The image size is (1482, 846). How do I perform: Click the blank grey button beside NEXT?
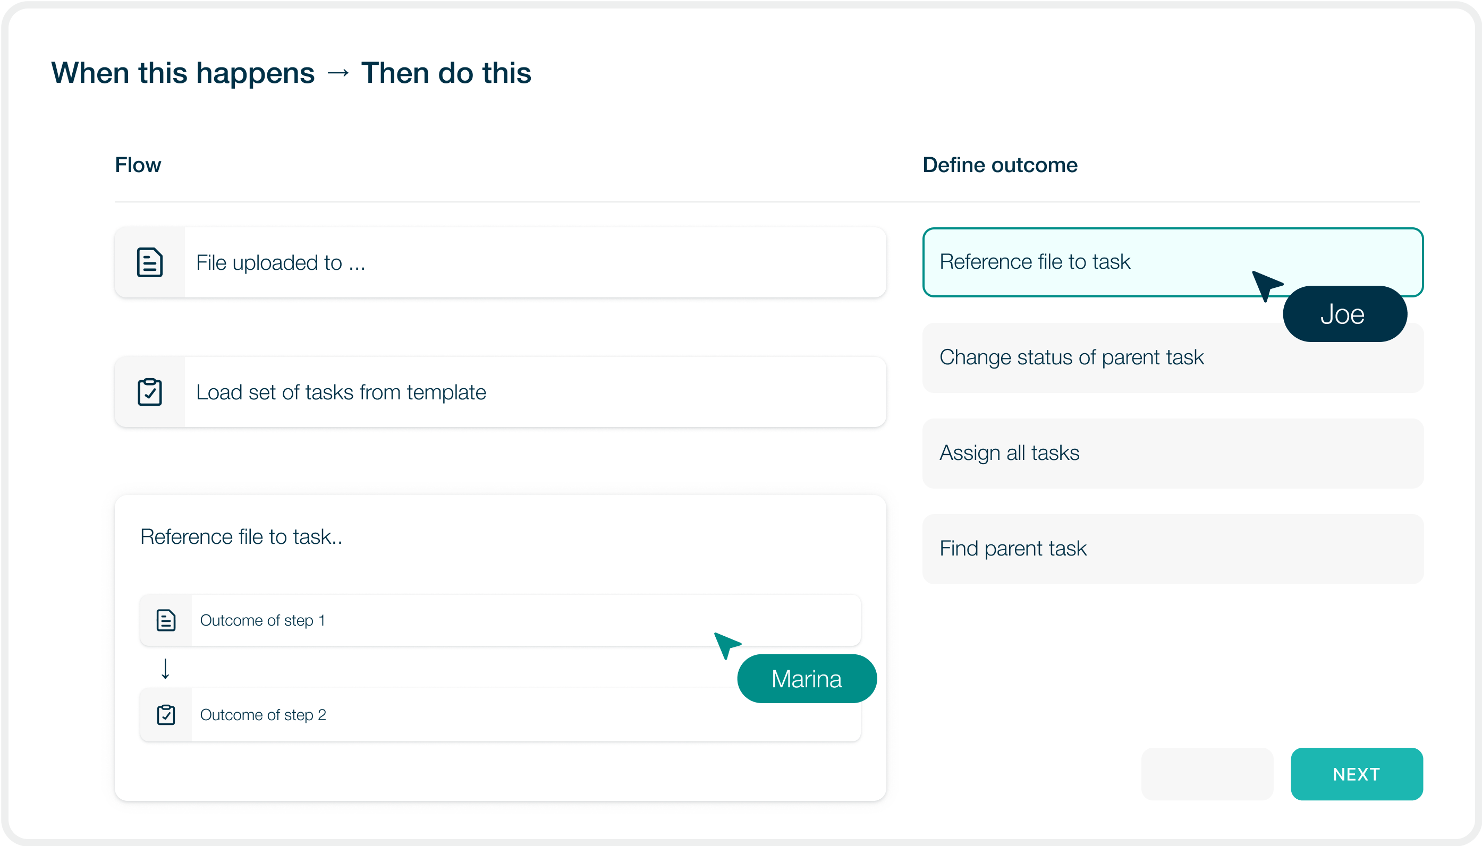click(1207, 774)
